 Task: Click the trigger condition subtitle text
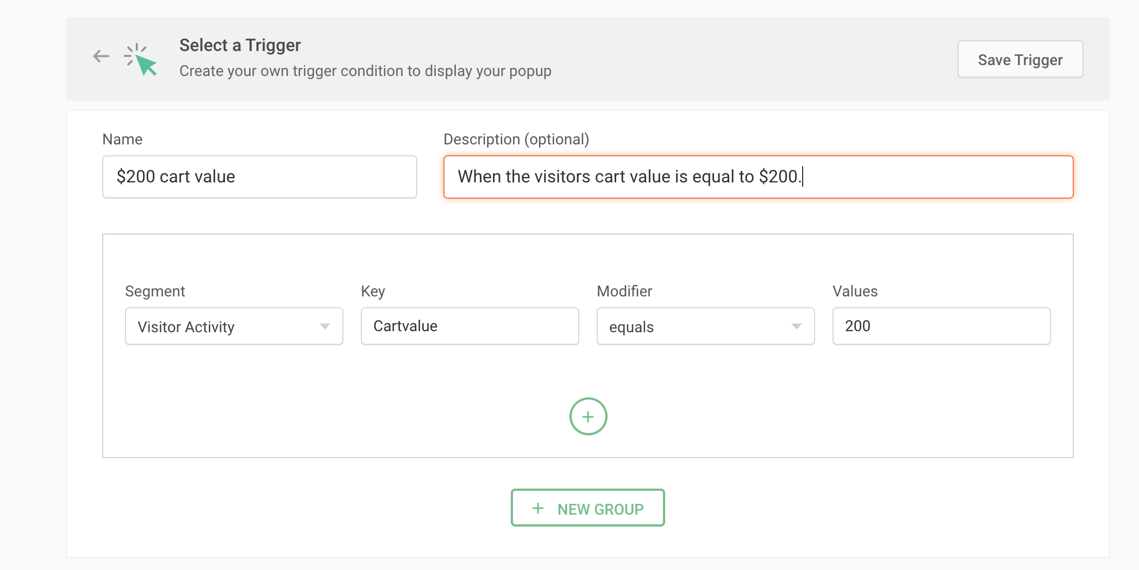[x=365, y=71]
